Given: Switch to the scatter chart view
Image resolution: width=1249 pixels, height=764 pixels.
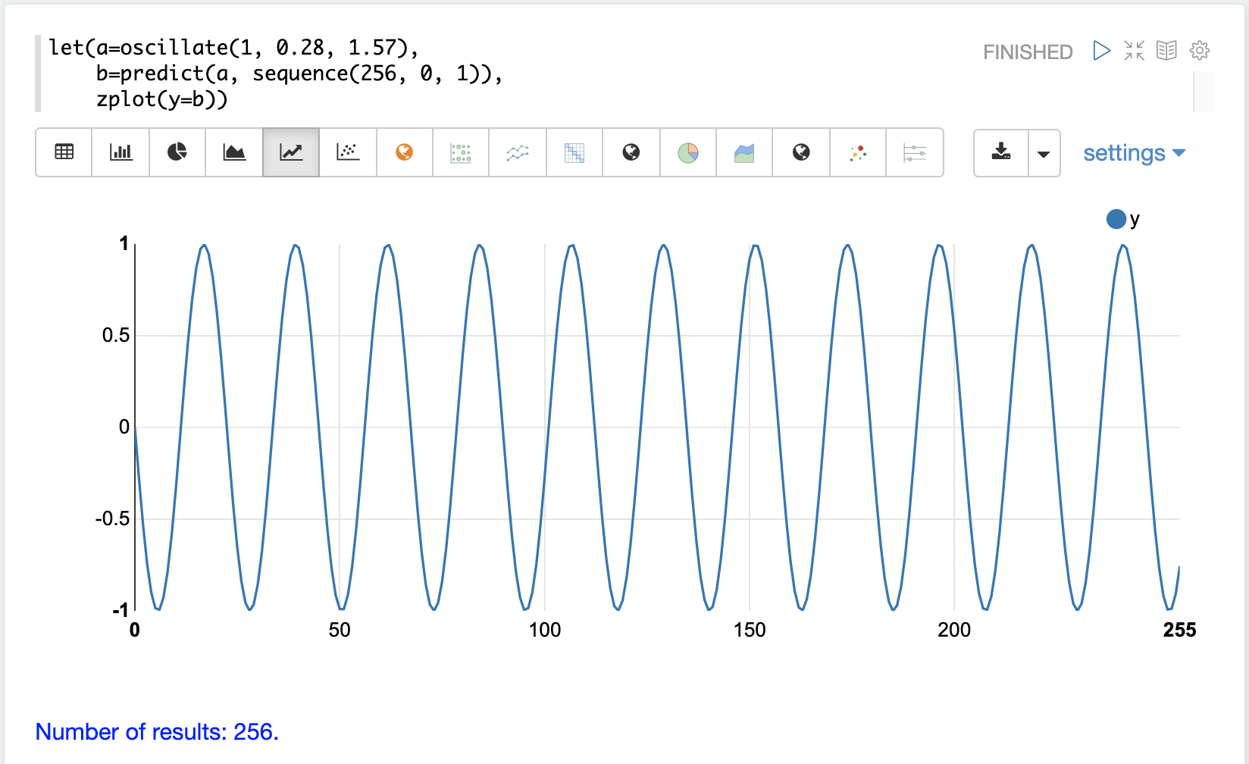Looking at the screenshot, I should coord(348,152).
